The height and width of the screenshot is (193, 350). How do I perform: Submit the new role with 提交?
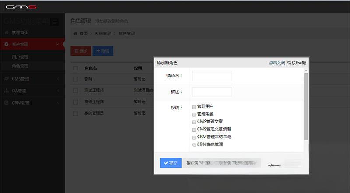(171, 163)
